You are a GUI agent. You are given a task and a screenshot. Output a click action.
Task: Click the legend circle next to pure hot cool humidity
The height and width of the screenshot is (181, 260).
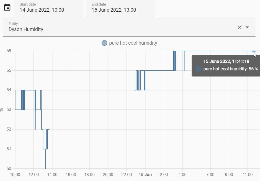coord(104,43)
